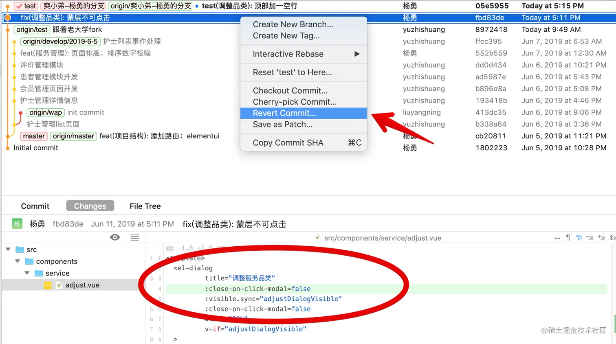Click the origin/develop/2019-6-5 branch label

pyautogui.click(x=60, y=41)
